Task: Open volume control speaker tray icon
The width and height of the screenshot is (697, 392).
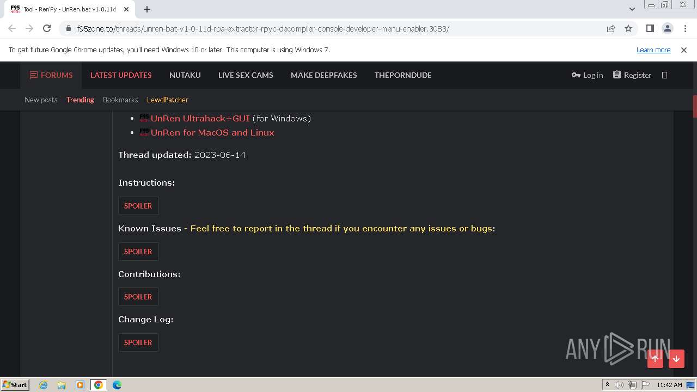Action: (x=619, y=385)
